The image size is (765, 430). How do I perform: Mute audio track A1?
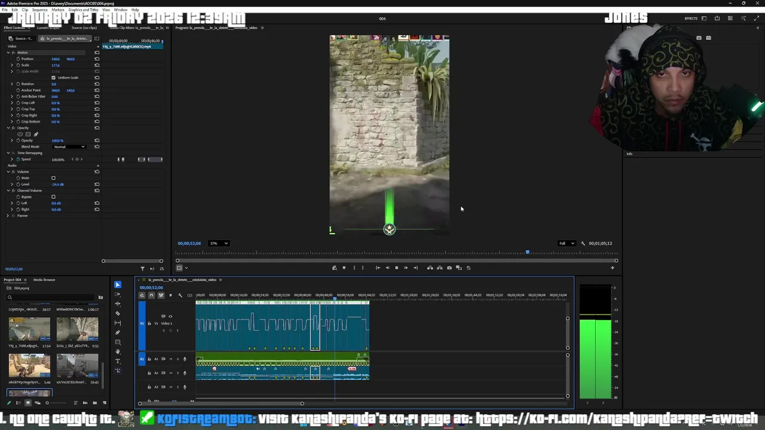coord(170,359)
